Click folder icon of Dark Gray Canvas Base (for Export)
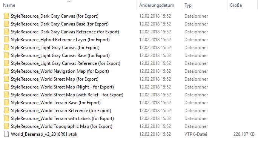 click(6, 24)
